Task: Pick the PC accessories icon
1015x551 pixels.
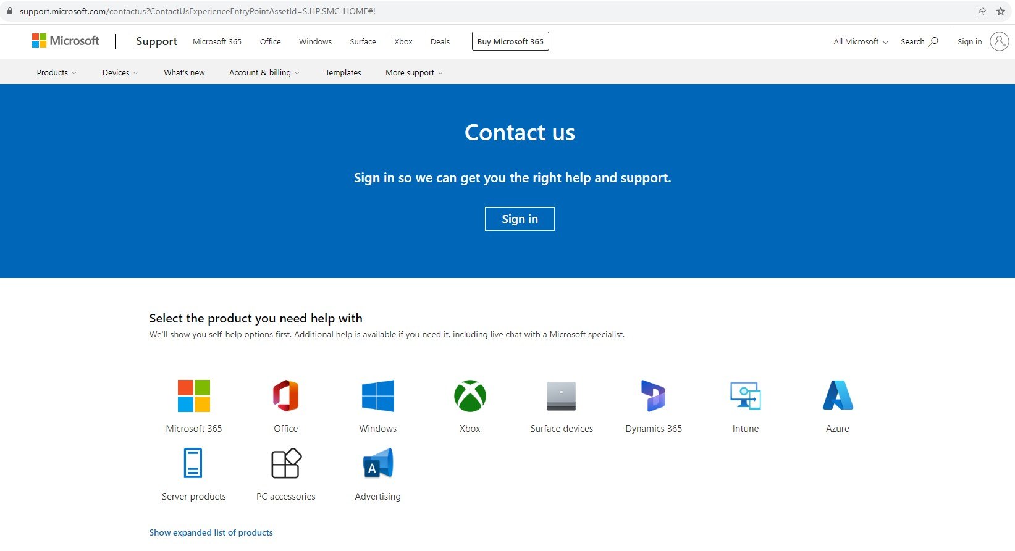Action: click(286, 463)
